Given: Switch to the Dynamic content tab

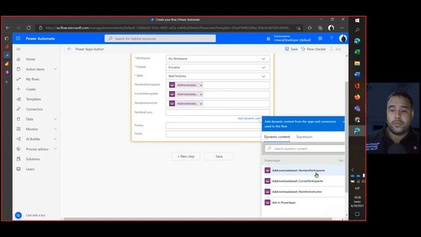Looking at the screenshot, I should coord(277,137).
